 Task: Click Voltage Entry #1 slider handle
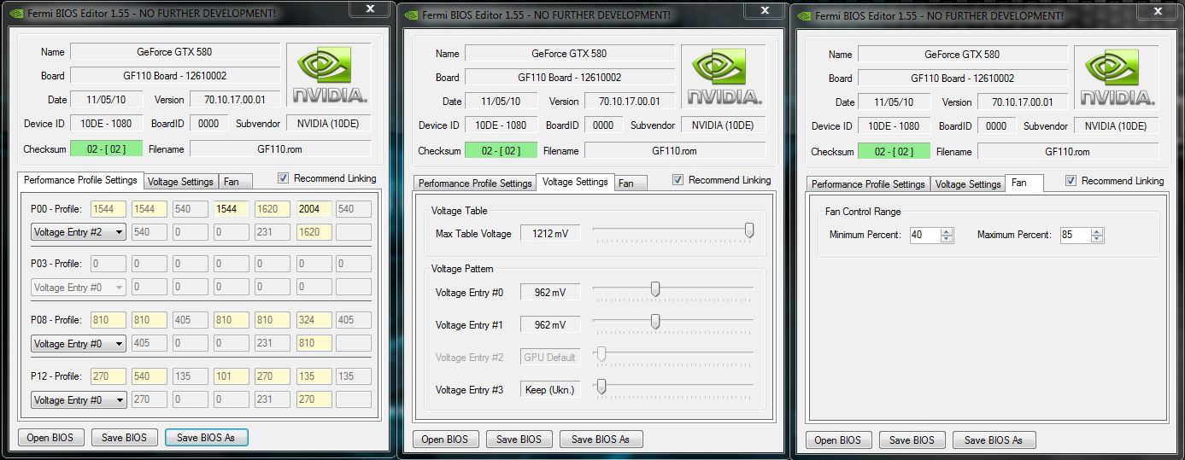655,322
